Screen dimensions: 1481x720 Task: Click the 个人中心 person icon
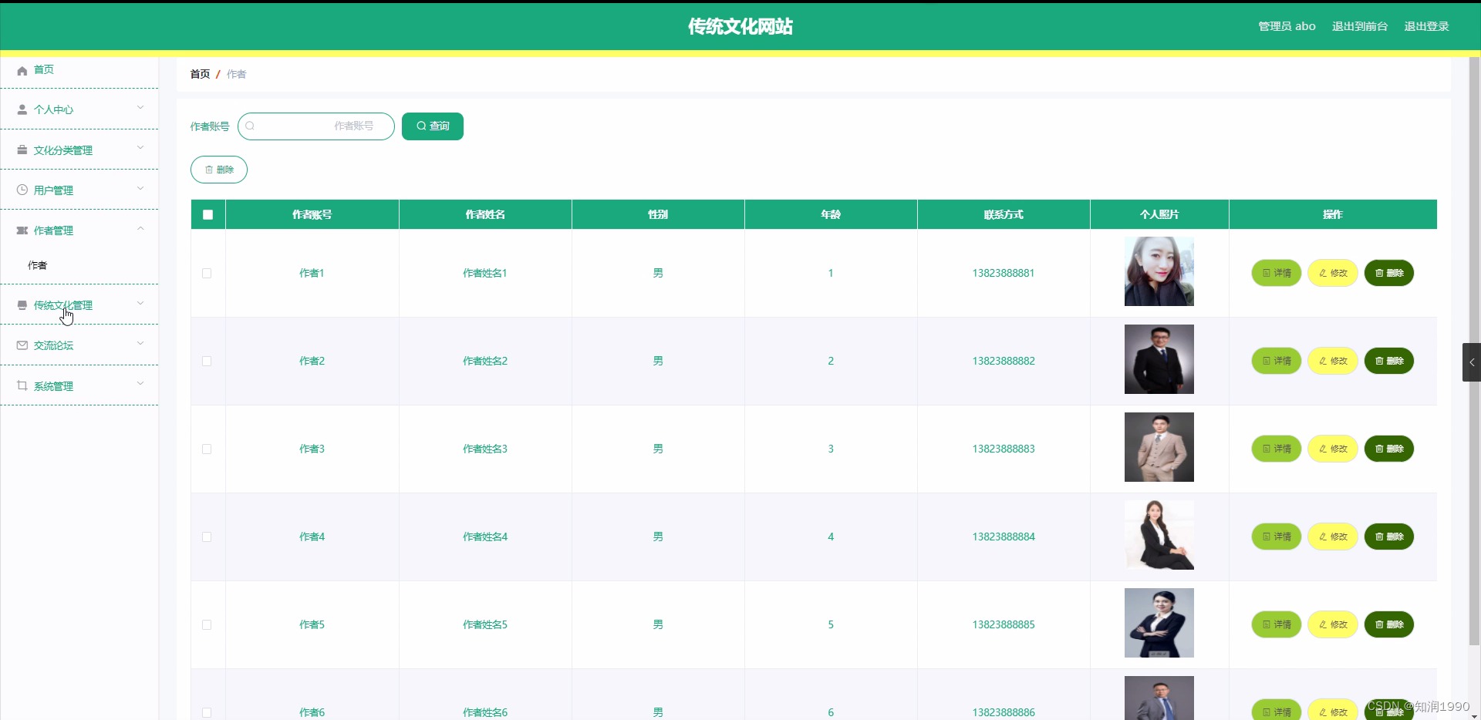point(22,109)
